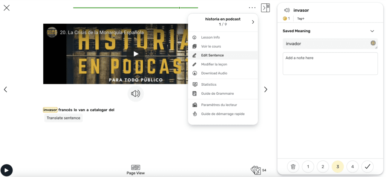Go to the next sentence arrow
This screenshot has height=177, width=386.
click(265, 89)
